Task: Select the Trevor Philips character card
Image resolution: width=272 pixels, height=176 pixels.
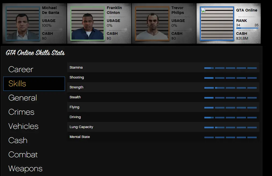Action: coord(164,23)
